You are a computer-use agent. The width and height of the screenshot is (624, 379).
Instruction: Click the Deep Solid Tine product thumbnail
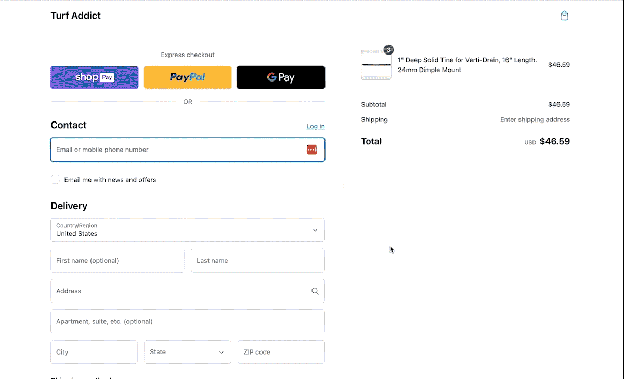(376, 65)
